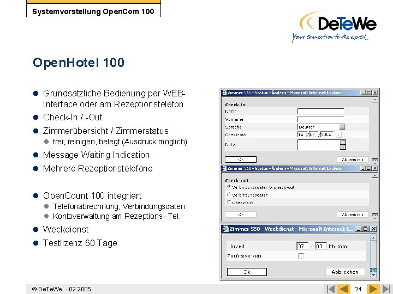393x294 pixels.
Task: Click 'OpenCount 100 integriert' bullet
Action: (x=92, y=195)
